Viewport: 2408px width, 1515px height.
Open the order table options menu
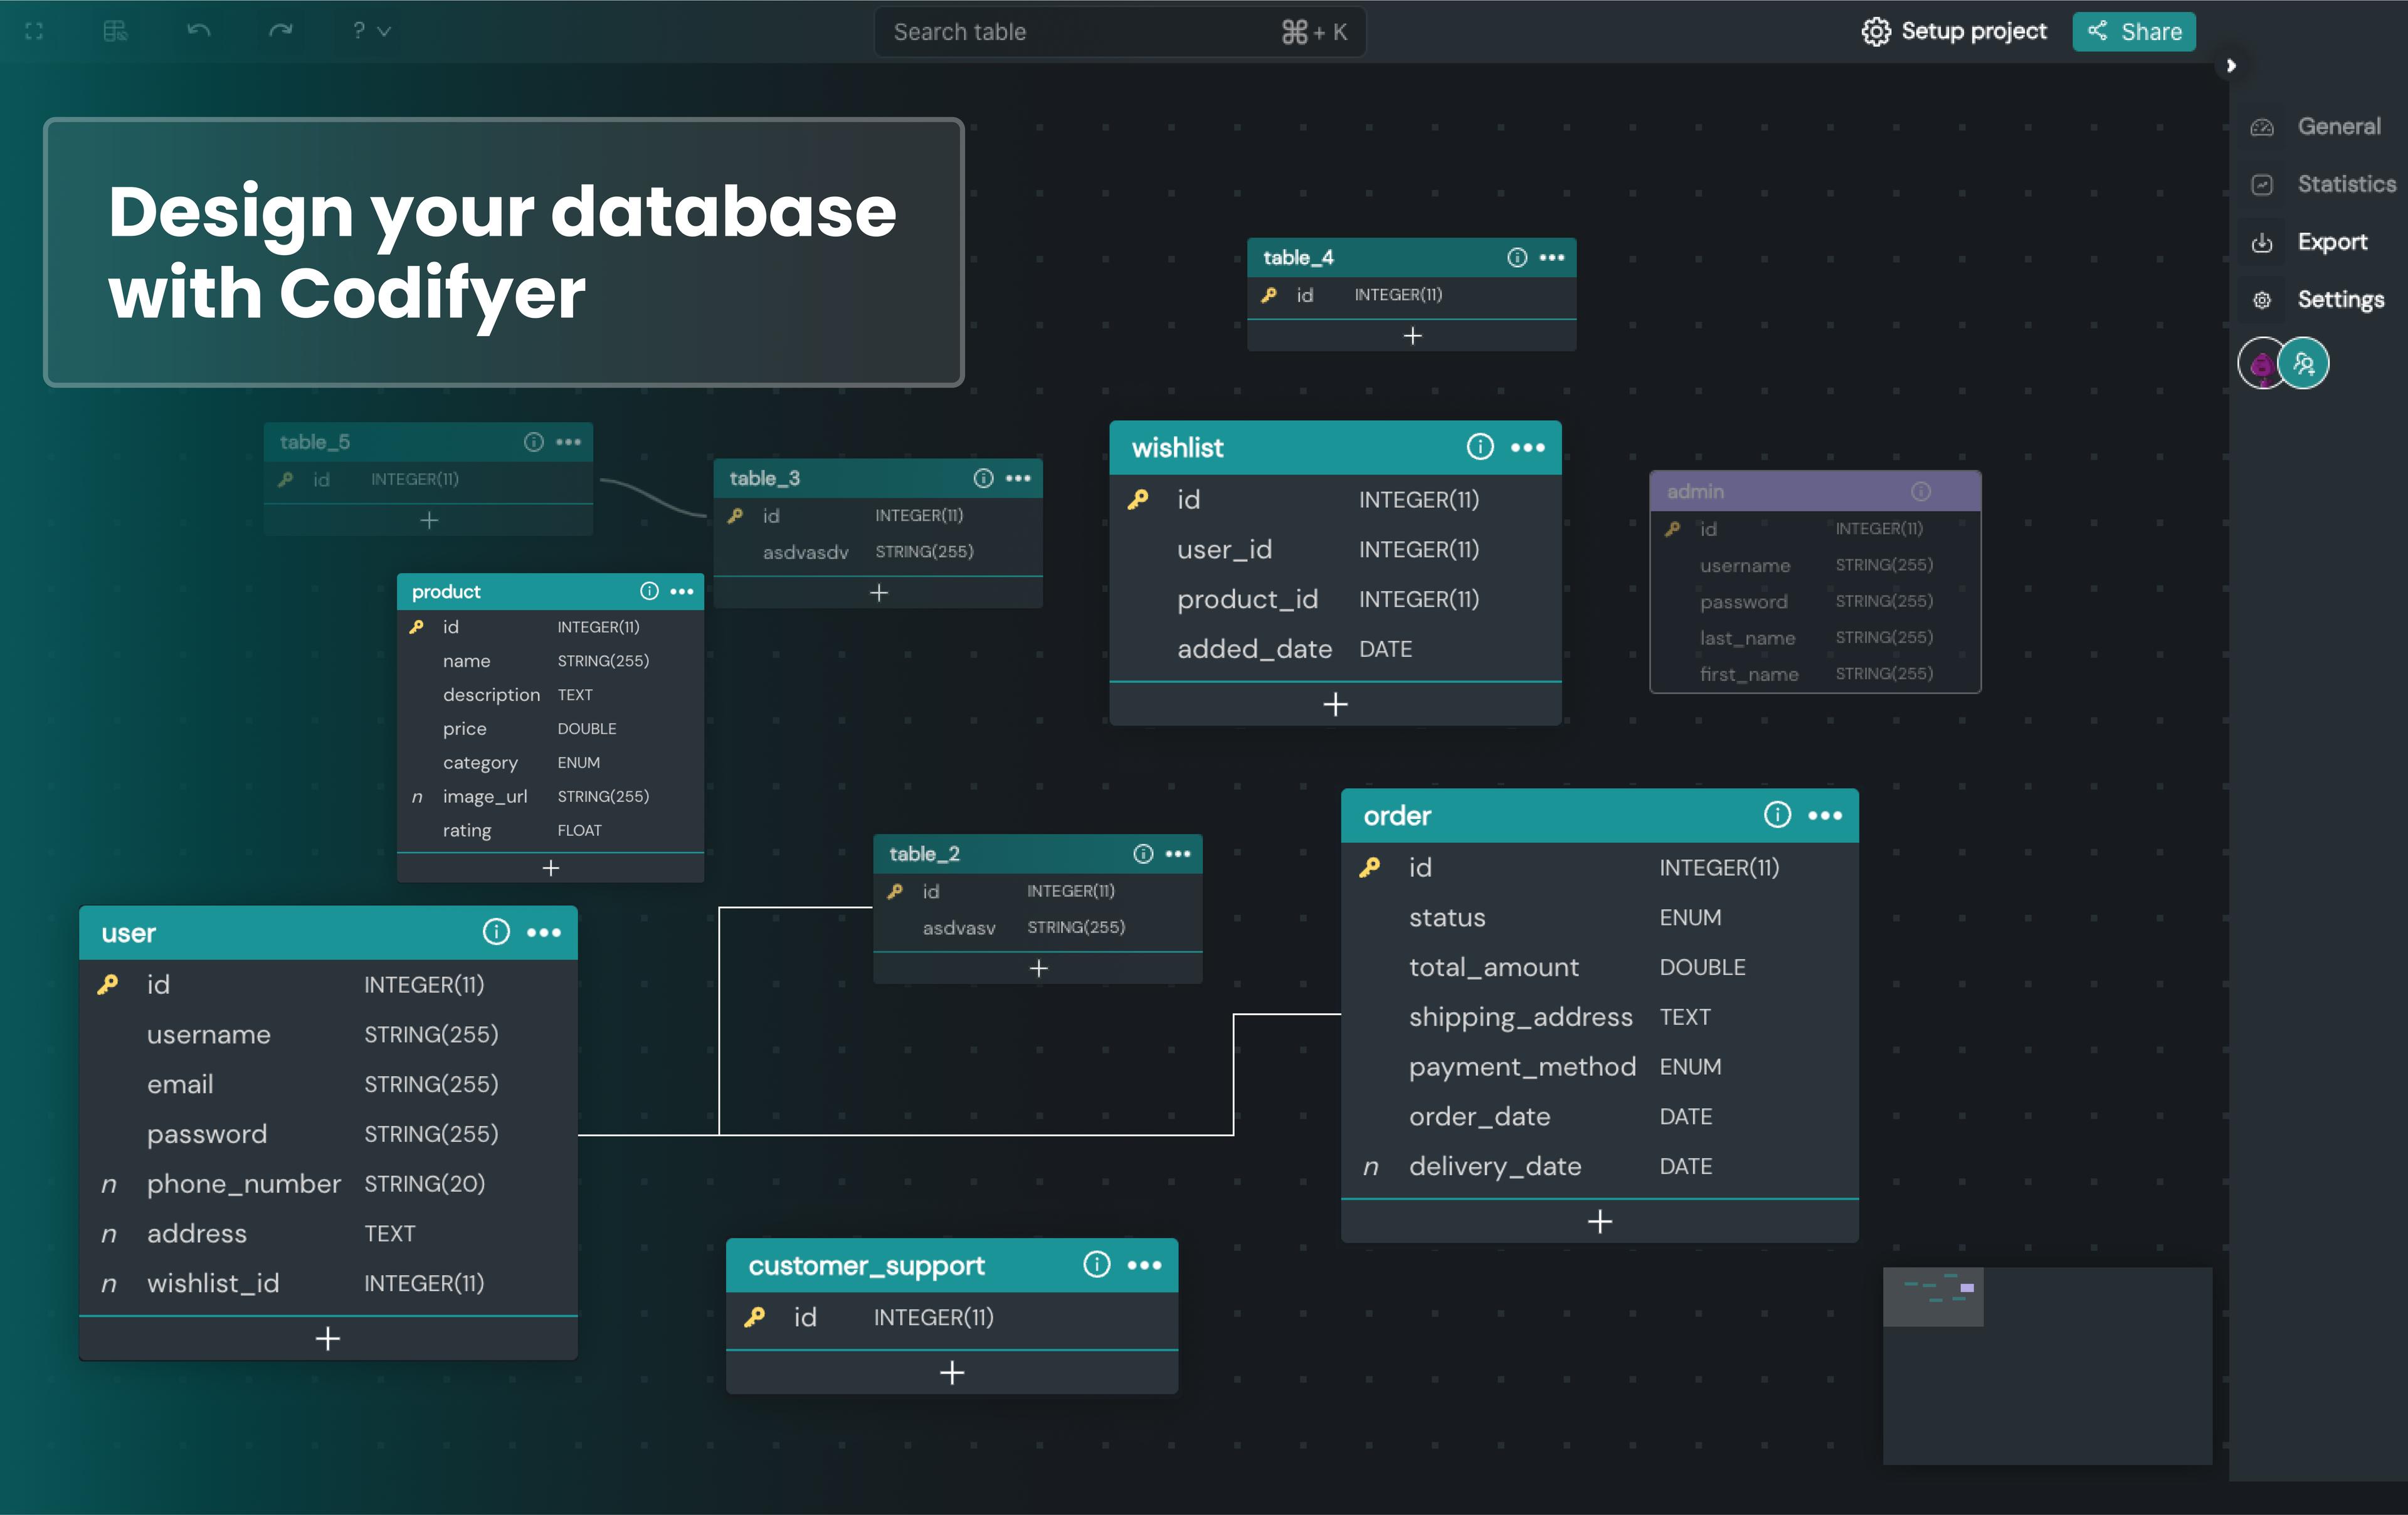click(1825, 816)
